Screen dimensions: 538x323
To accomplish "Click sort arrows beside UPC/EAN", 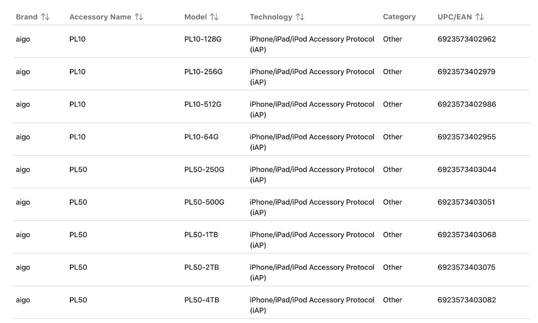I will (x=480, y=17).
